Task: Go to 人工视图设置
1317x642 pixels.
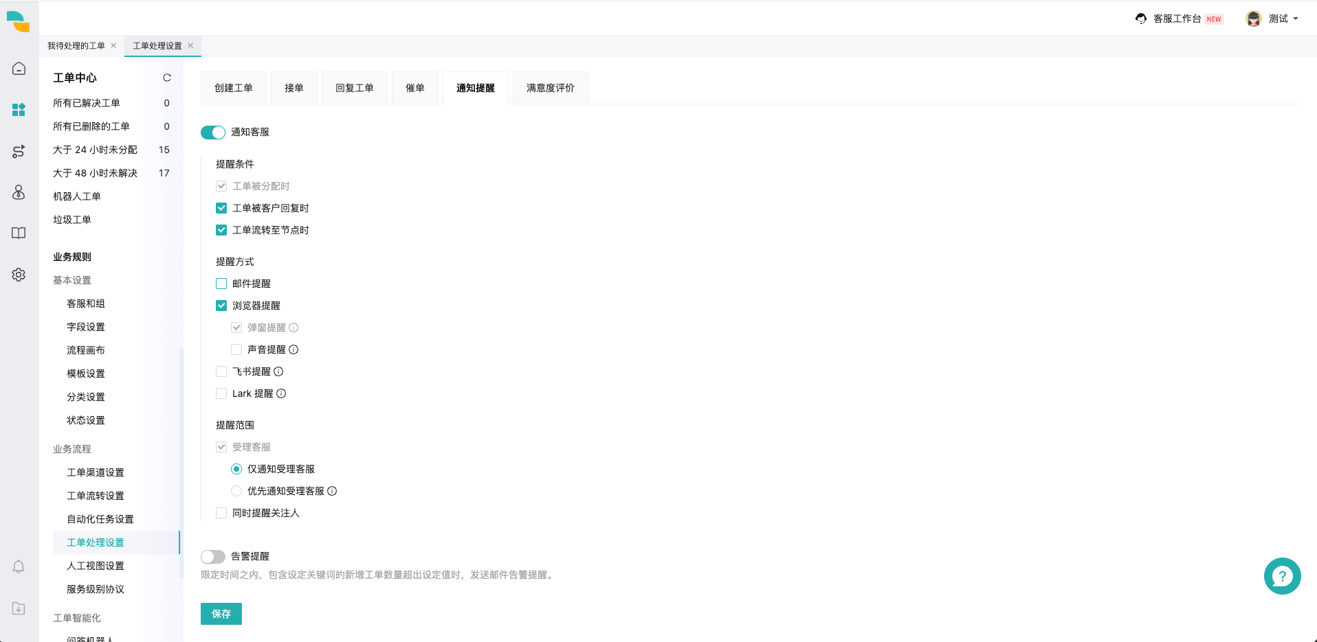Action: [x=96, y=566]
